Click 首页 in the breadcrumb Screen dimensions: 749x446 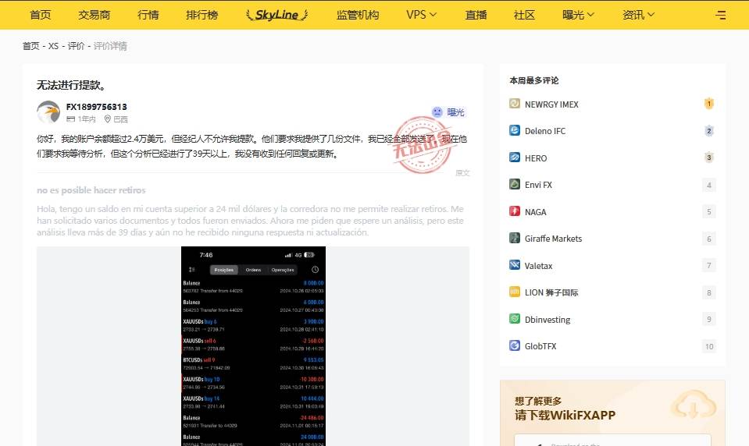point(31,46)
